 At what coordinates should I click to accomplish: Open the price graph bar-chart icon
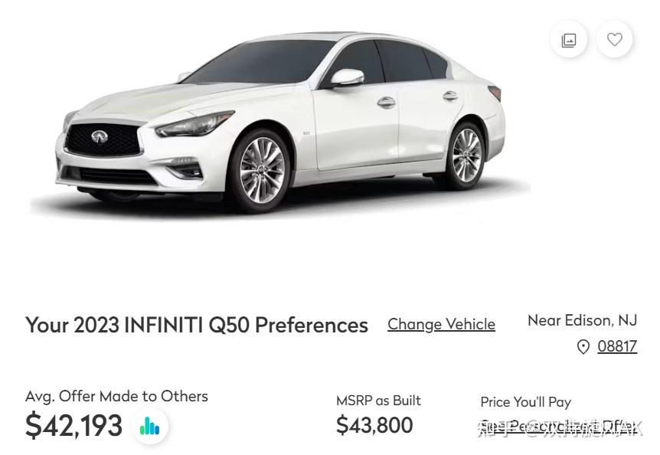click(150, 426)
